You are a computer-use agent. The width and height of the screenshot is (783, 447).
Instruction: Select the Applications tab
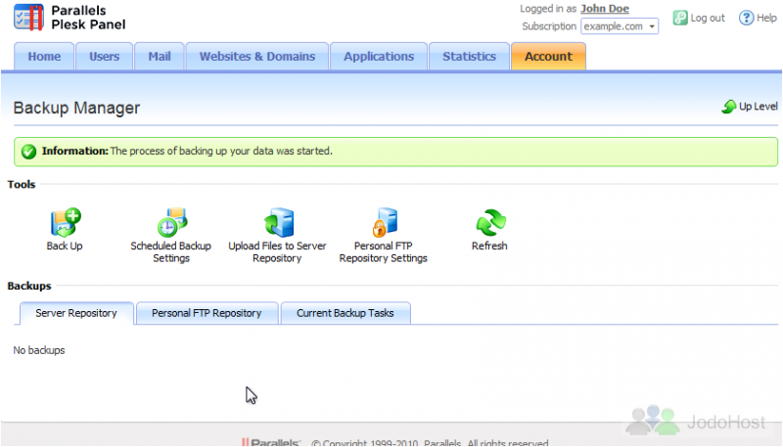[x=379, y=57]
